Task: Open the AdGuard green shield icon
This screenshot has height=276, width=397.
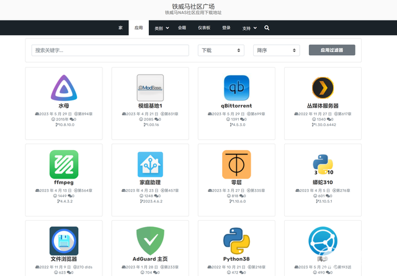Action: click(150, 241)
